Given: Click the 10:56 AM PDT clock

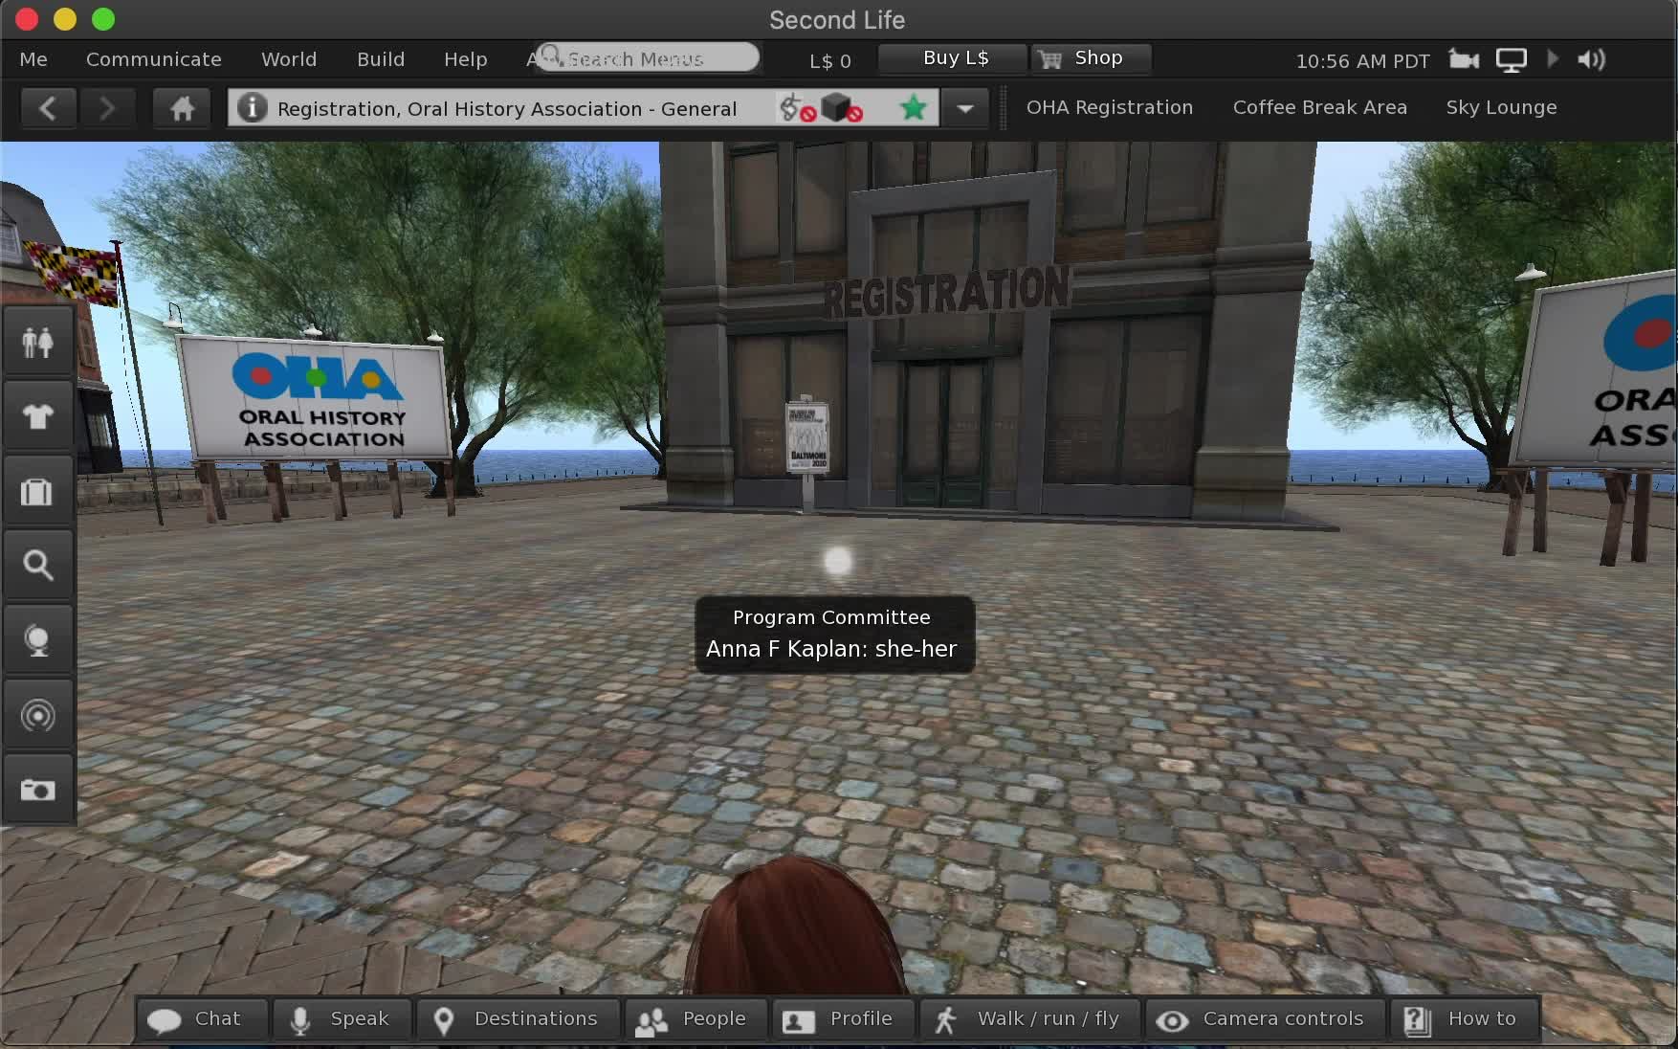Looking at the screenshot, I should 1362,61.
